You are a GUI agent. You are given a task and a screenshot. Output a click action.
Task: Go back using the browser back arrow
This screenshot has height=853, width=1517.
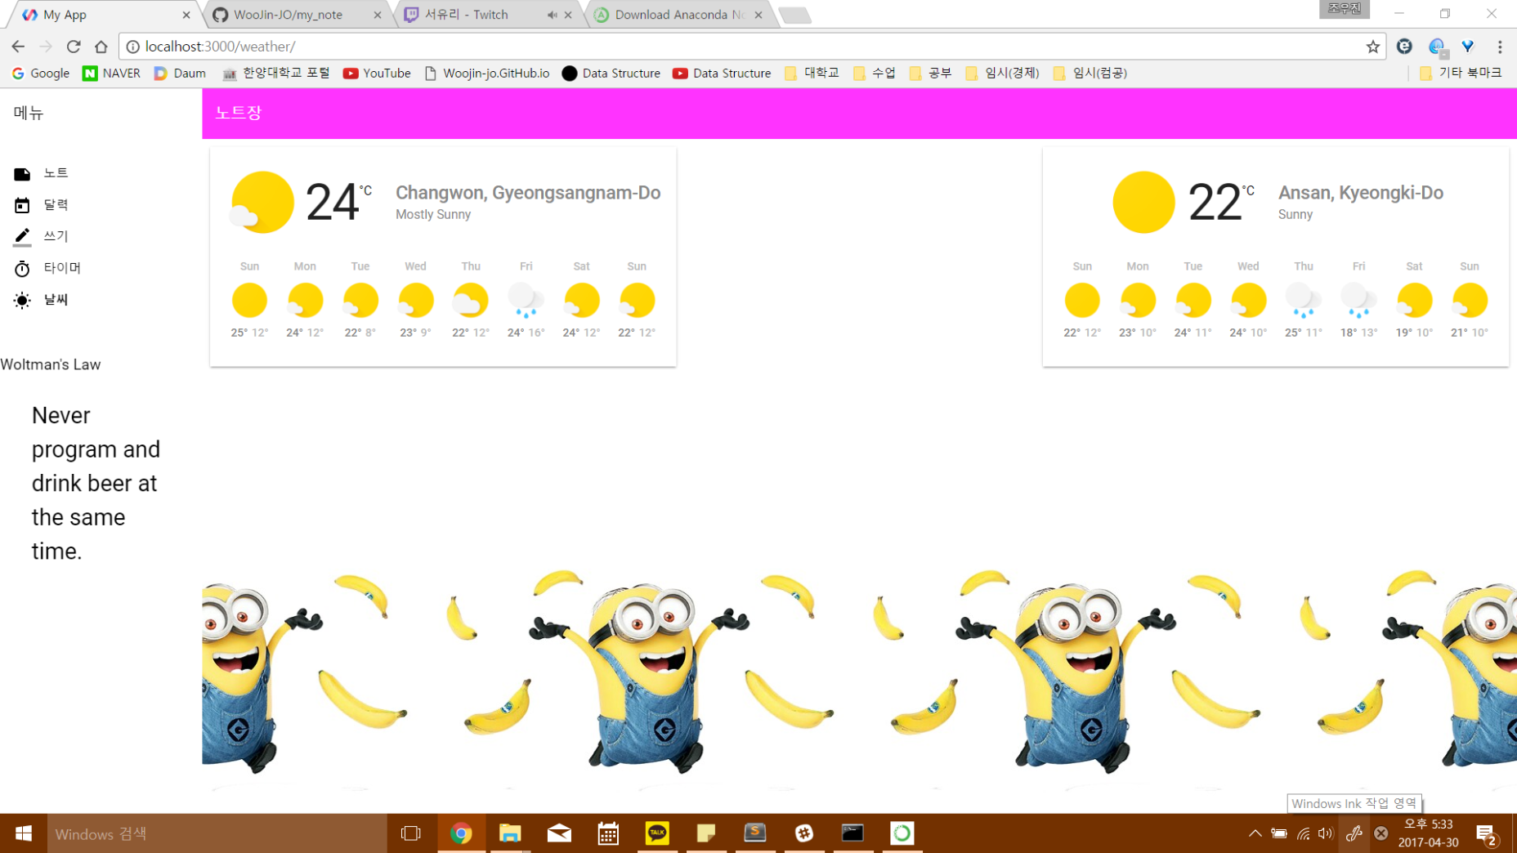pyautogui.click(x=18, y=47)
